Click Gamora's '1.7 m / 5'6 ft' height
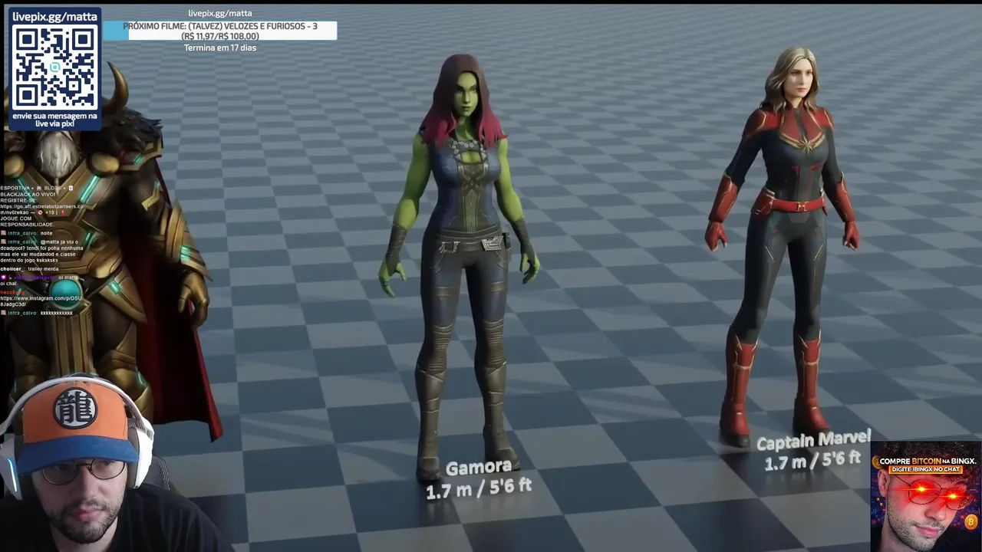 479,488
